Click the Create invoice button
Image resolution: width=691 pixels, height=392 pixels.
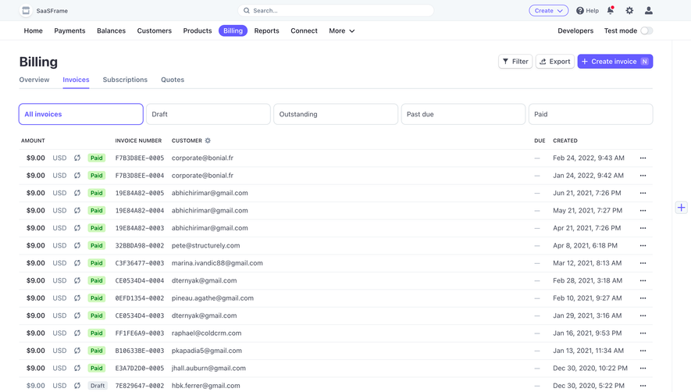614,61
